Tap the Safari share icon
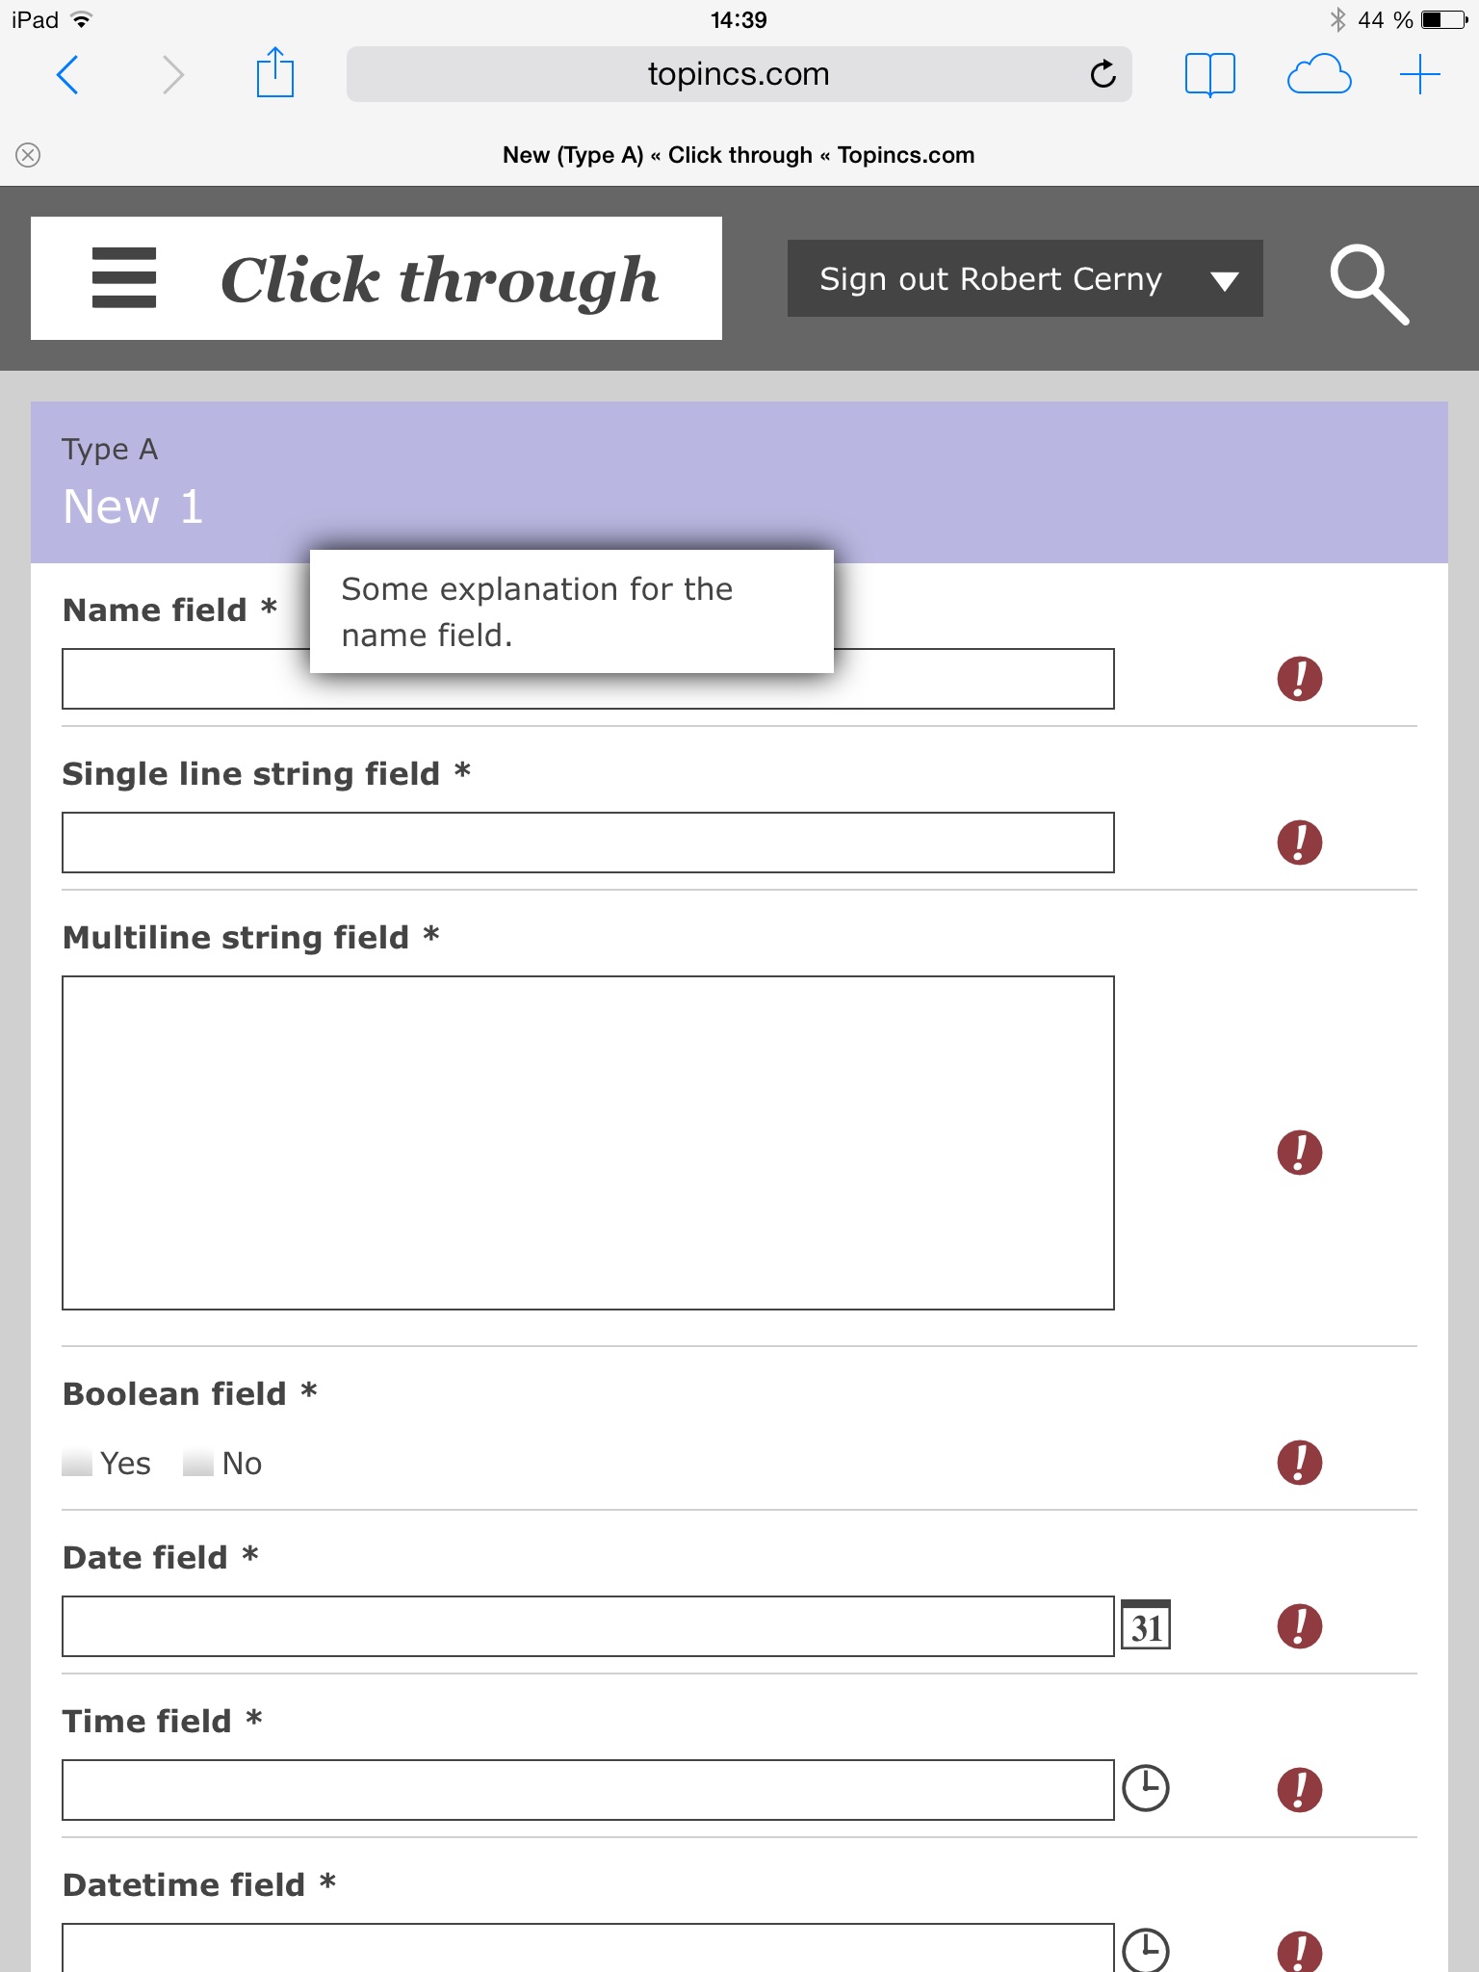1479x1972 pixels. [x=274, y=74]
